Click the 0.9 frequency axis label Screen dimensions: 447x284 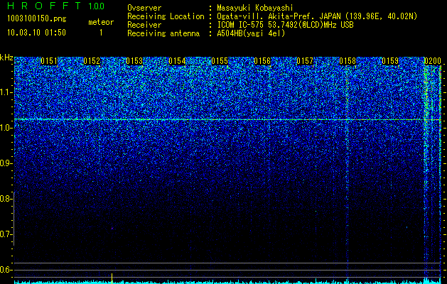point(6,163)
